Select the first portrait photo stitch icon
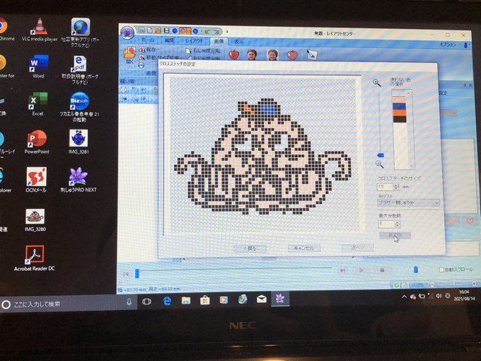This screenshot has height=361, width=481. 252,55
